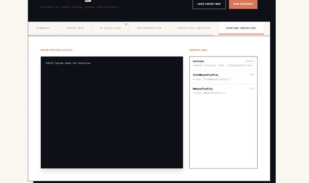Click the IDLE system ready output line
The height and width of the screenshot is (183, 309).
68,63
